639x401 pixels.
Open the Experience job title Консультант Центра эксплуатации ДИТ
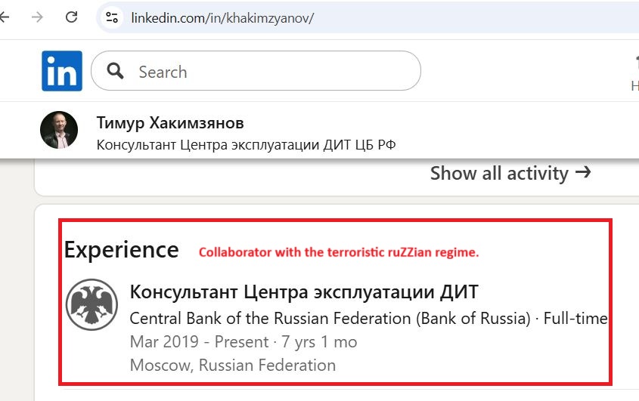point(304,292)
